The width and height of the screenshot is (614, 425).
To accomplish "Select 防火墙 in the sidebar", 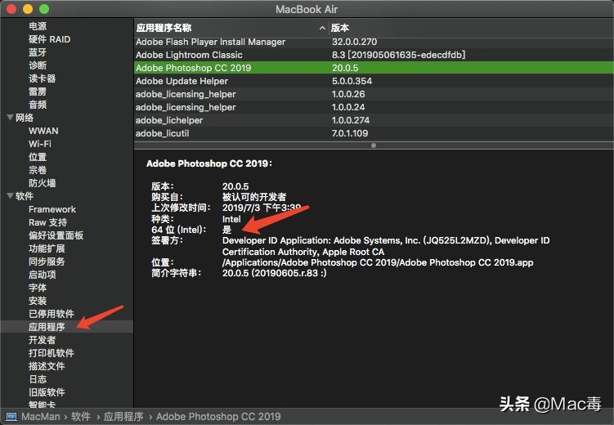I will click(x=42, y=183).
